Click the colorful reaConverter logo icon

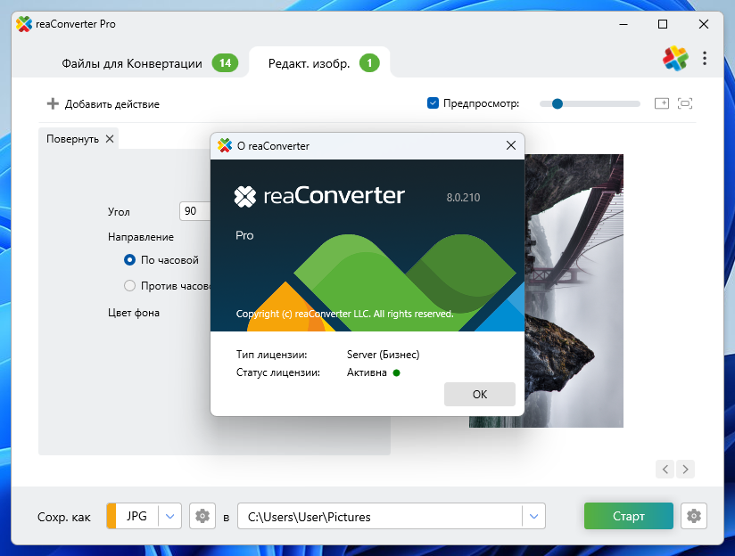pos(675,59)
